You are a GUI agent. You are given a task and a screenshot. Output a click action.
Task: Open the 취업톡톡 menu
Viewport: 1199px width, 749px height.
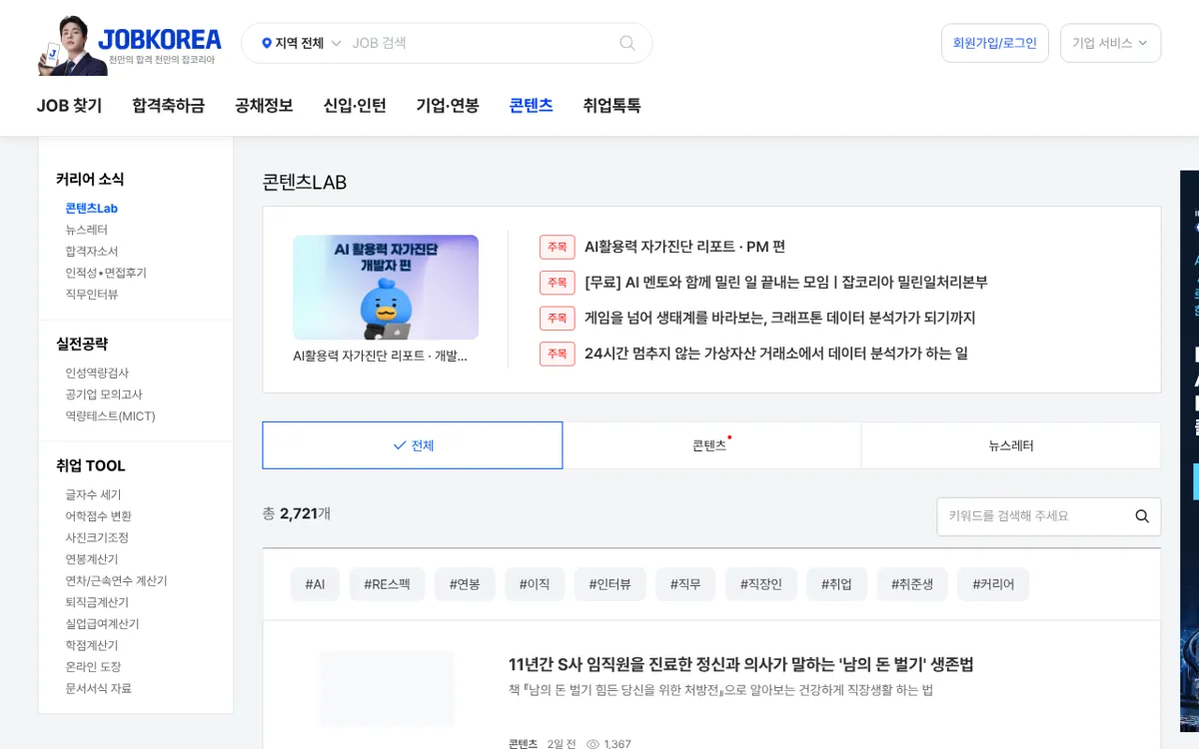click(x=611, y=105)
